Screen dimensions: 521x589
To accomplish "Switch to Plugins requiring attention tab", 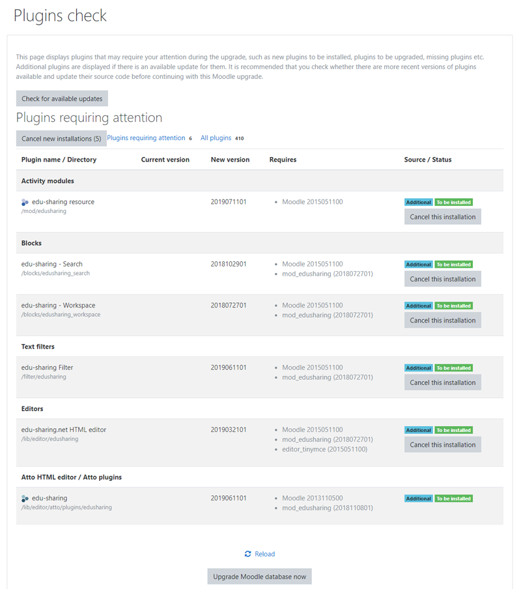I will (146, 138).
